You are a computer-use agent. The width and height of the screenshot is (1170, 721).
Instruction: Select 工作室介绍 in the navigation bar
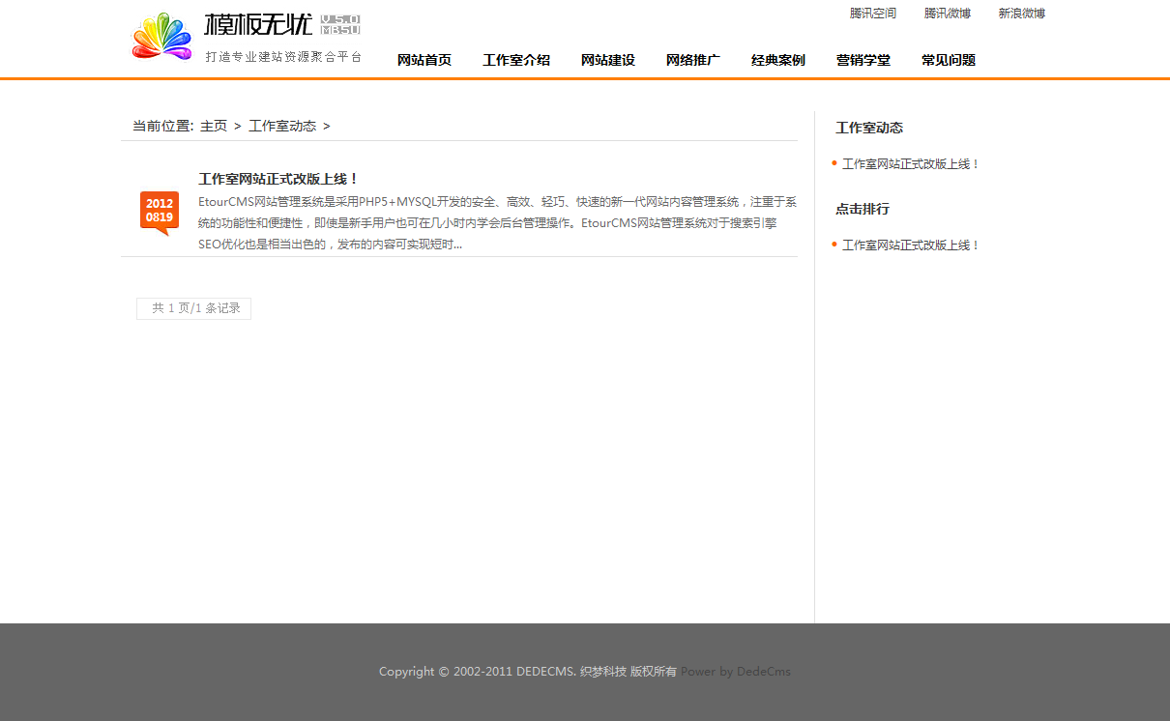[x=516, y=60]
